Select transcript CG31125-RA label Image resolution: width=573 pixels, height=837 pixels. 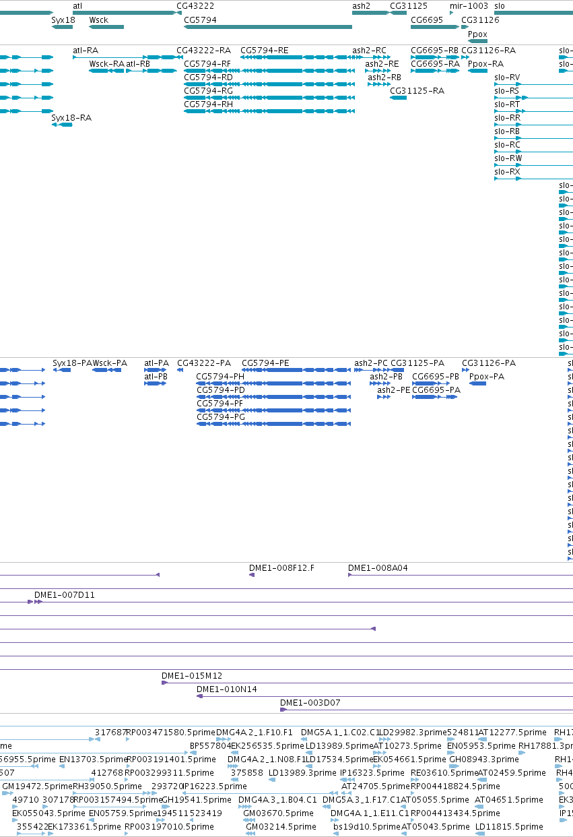pos(417,91)
